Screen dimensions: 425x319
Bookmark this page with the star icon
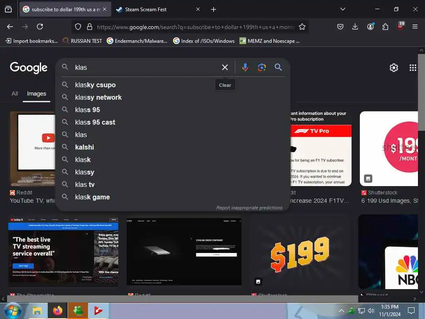pyautogui.click(x=302, y=27)
